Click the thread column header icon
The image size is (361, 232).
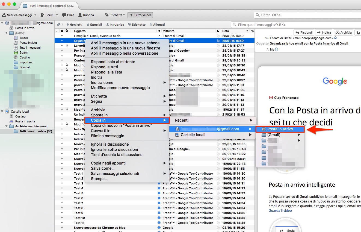tap(57, 31)
